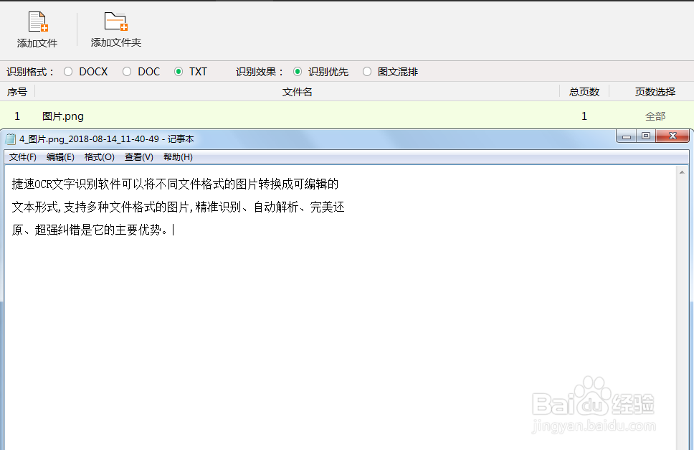Viewport: 694px width, 450px height.
Task: Open the 格式(O) format menu
Action: point(100,156)
